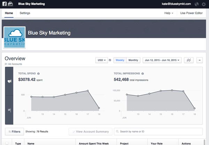Sort by the Your Role column header

point(156,144)
